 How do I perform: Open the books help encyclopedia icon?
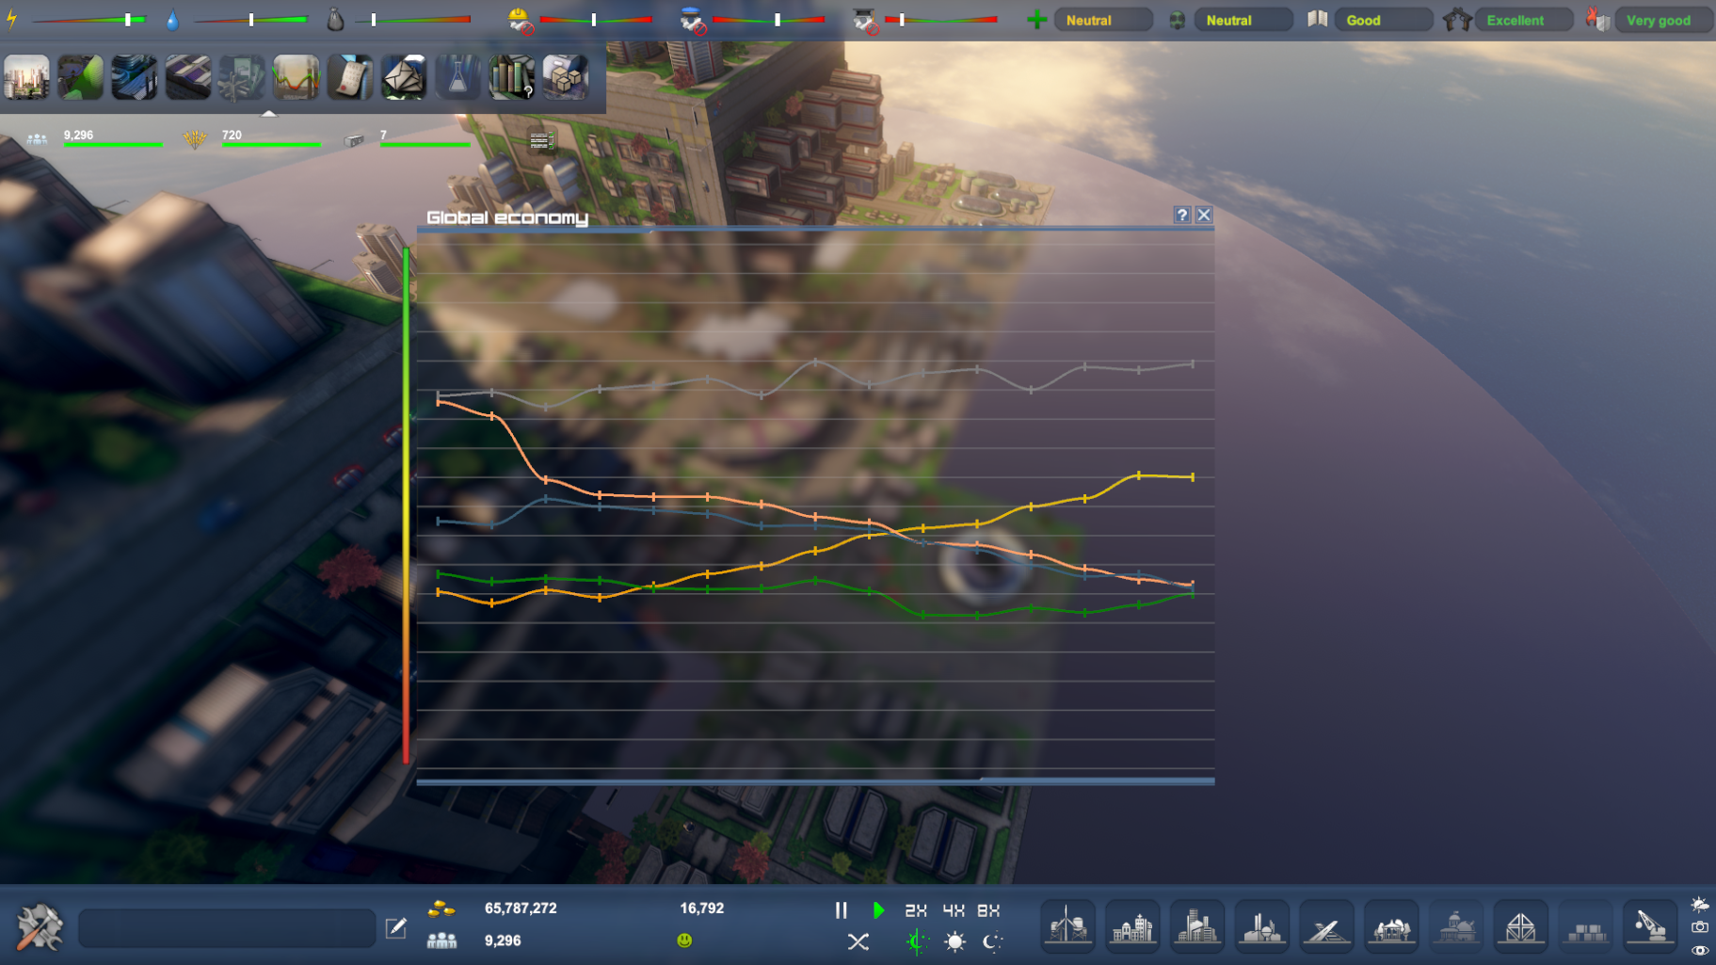[512, 76]
